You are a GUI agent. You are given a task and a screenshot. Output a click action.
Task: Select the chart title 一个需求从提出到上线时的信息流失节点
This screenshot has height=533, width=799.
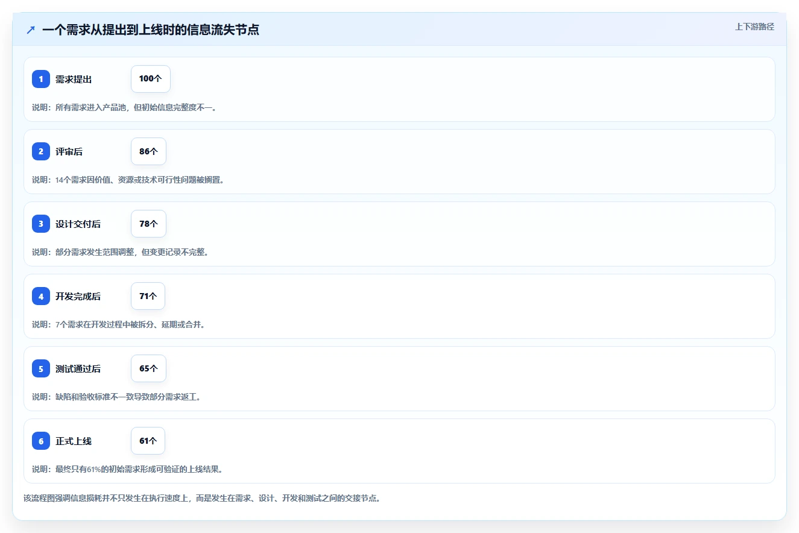click(151, 30)
